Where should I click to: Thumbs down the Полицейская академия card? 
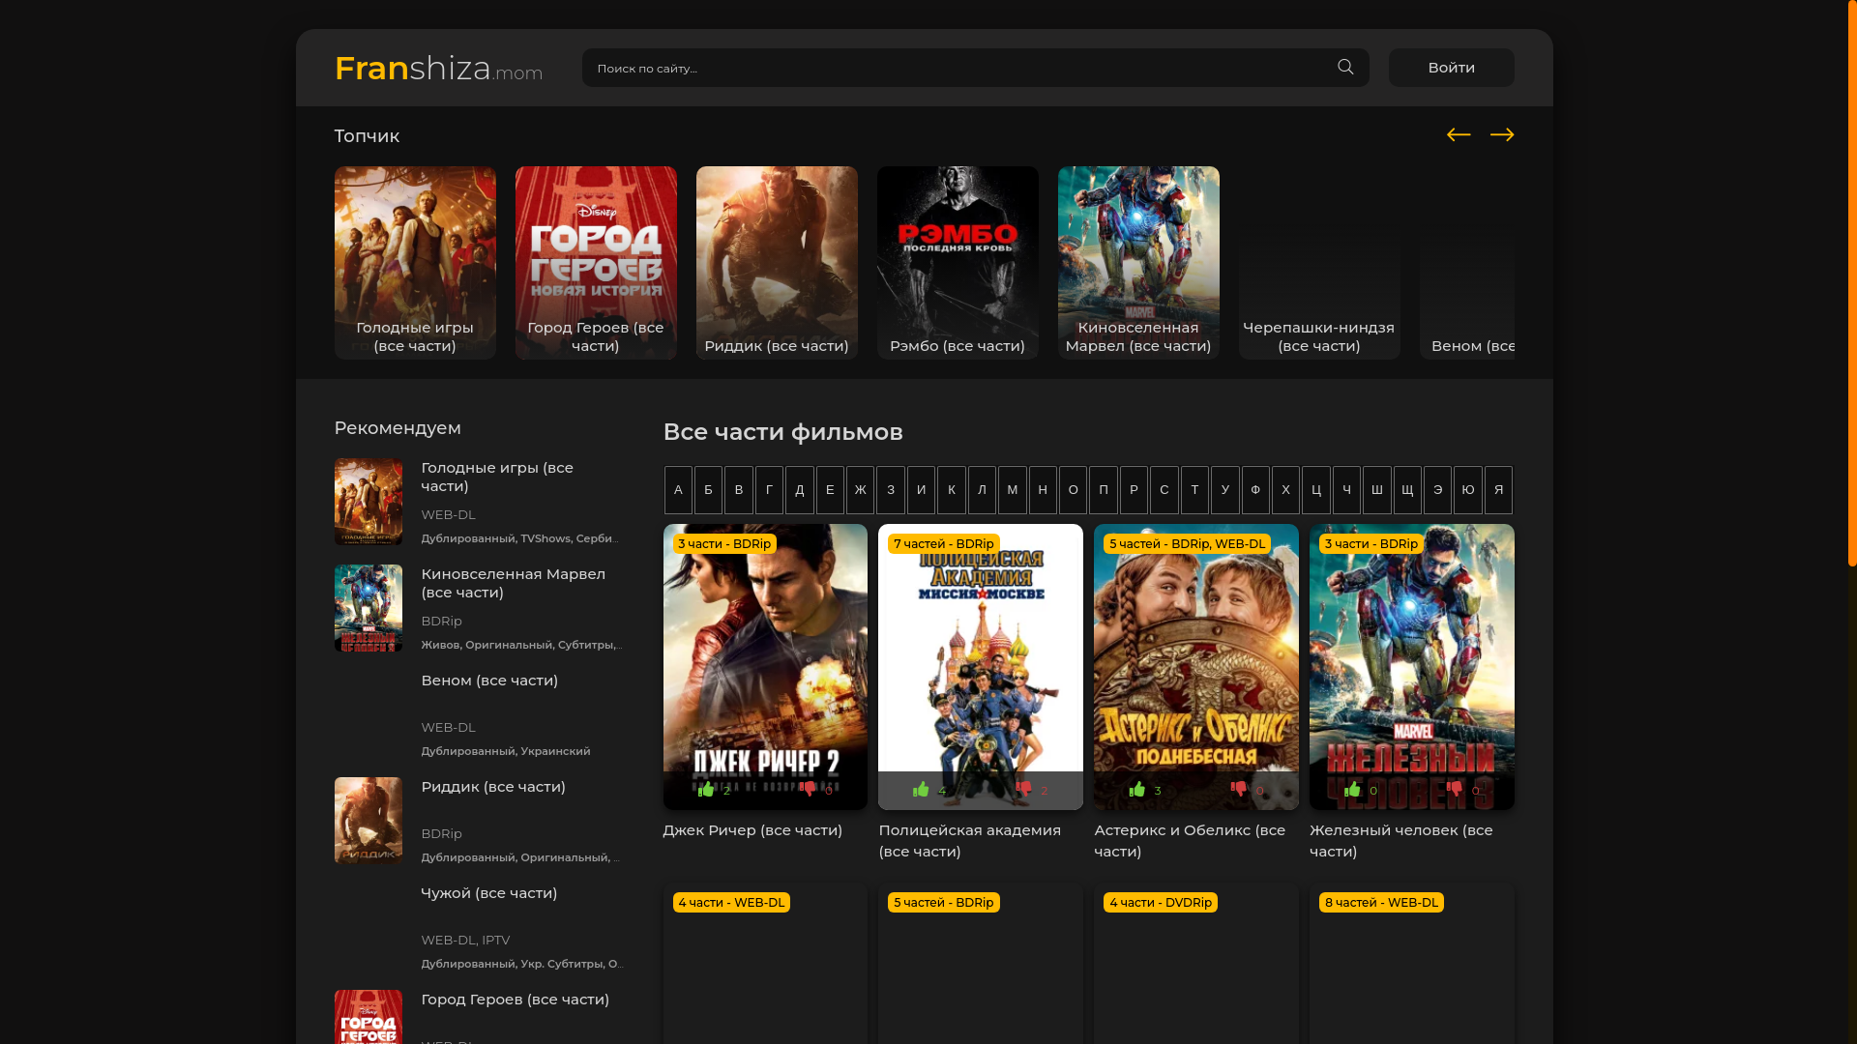point(1023,790)
